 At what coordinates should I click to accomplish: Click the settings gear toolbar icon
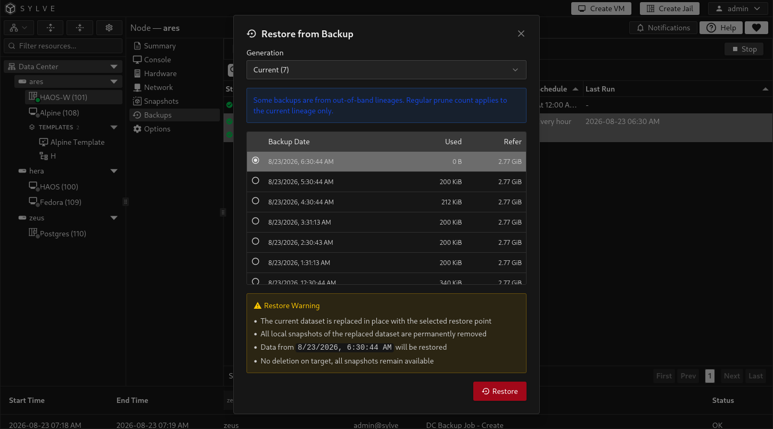point(110,28)
